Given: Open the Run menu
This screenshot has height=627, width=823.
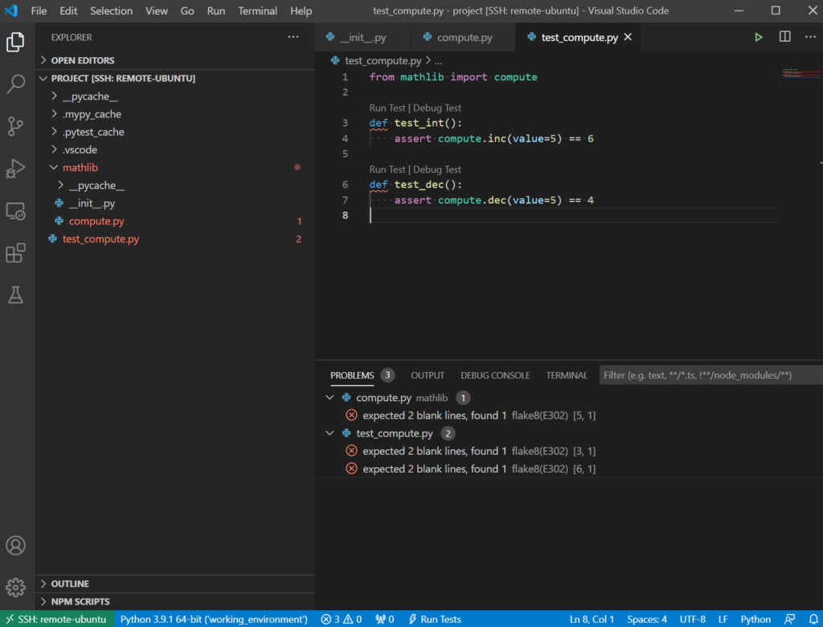Looking at the screenshot, I should pos(215,10).
